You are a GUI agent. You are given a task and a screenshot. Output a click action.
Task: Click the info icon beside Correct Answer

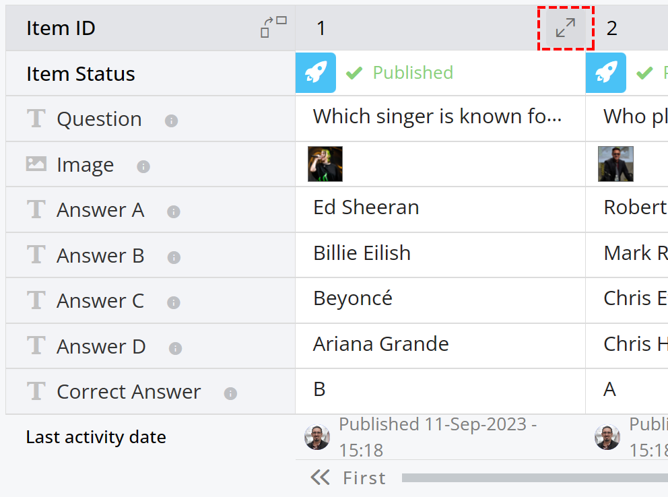230,393
